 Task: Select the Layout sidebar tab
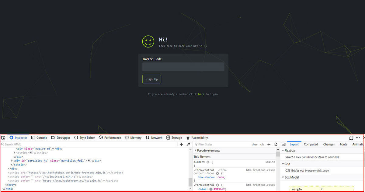pos(294,145)
